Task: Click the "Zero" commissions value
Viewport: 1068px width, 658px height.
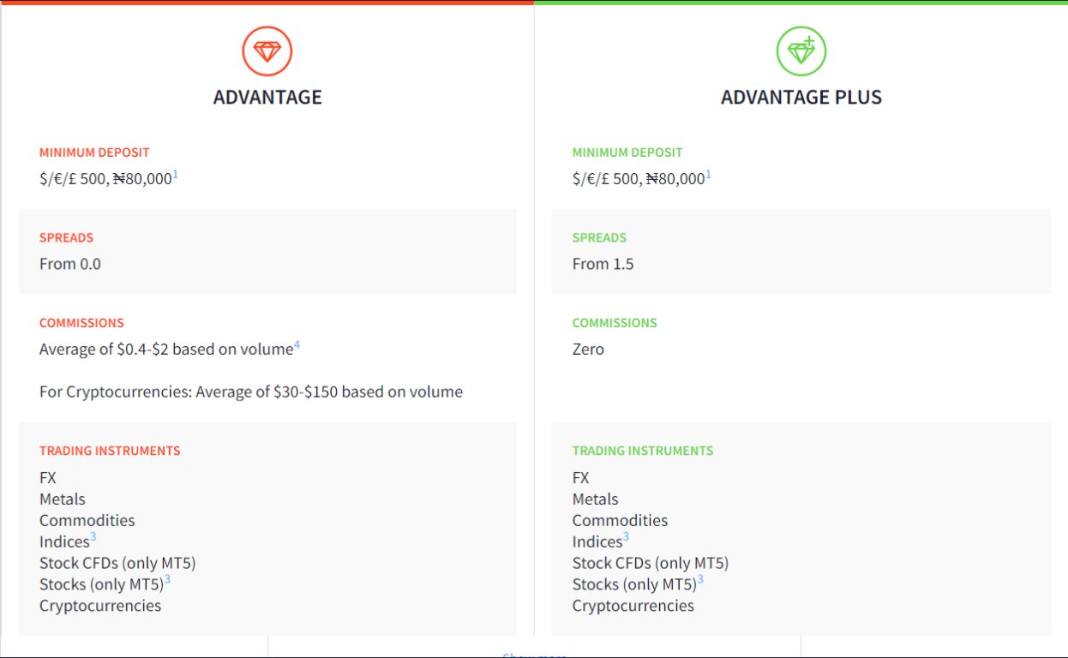Action: [x=588, y=350]
